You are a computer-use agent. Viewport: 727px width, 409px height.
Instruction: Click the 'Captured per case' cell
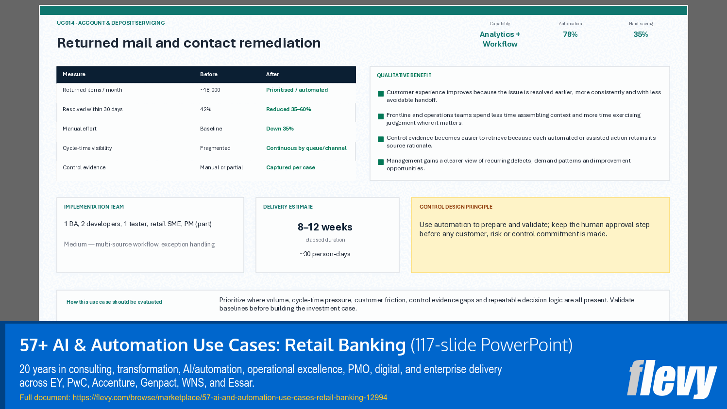coord(290,167)
